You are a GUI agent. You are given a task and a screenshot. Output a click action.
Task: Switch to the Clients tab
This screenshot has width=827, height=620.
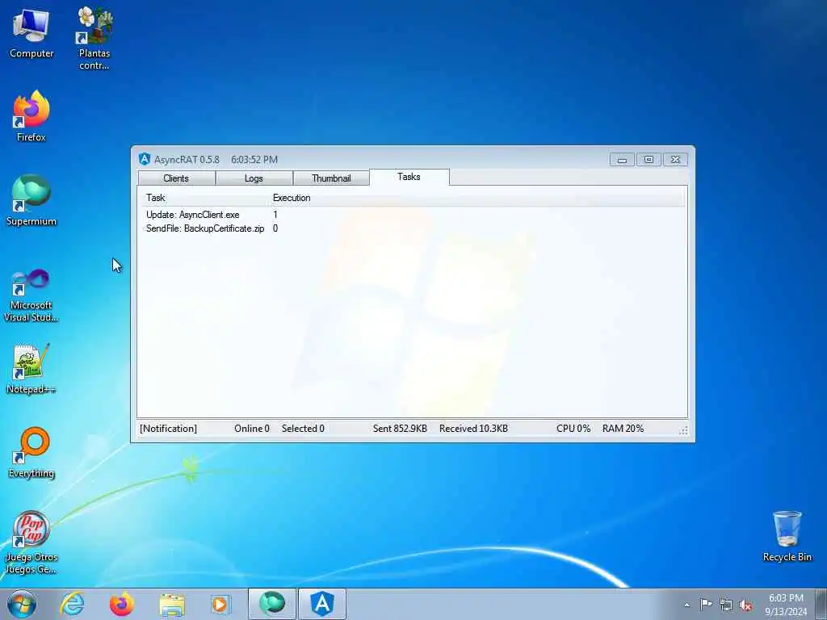coord(176,178)
